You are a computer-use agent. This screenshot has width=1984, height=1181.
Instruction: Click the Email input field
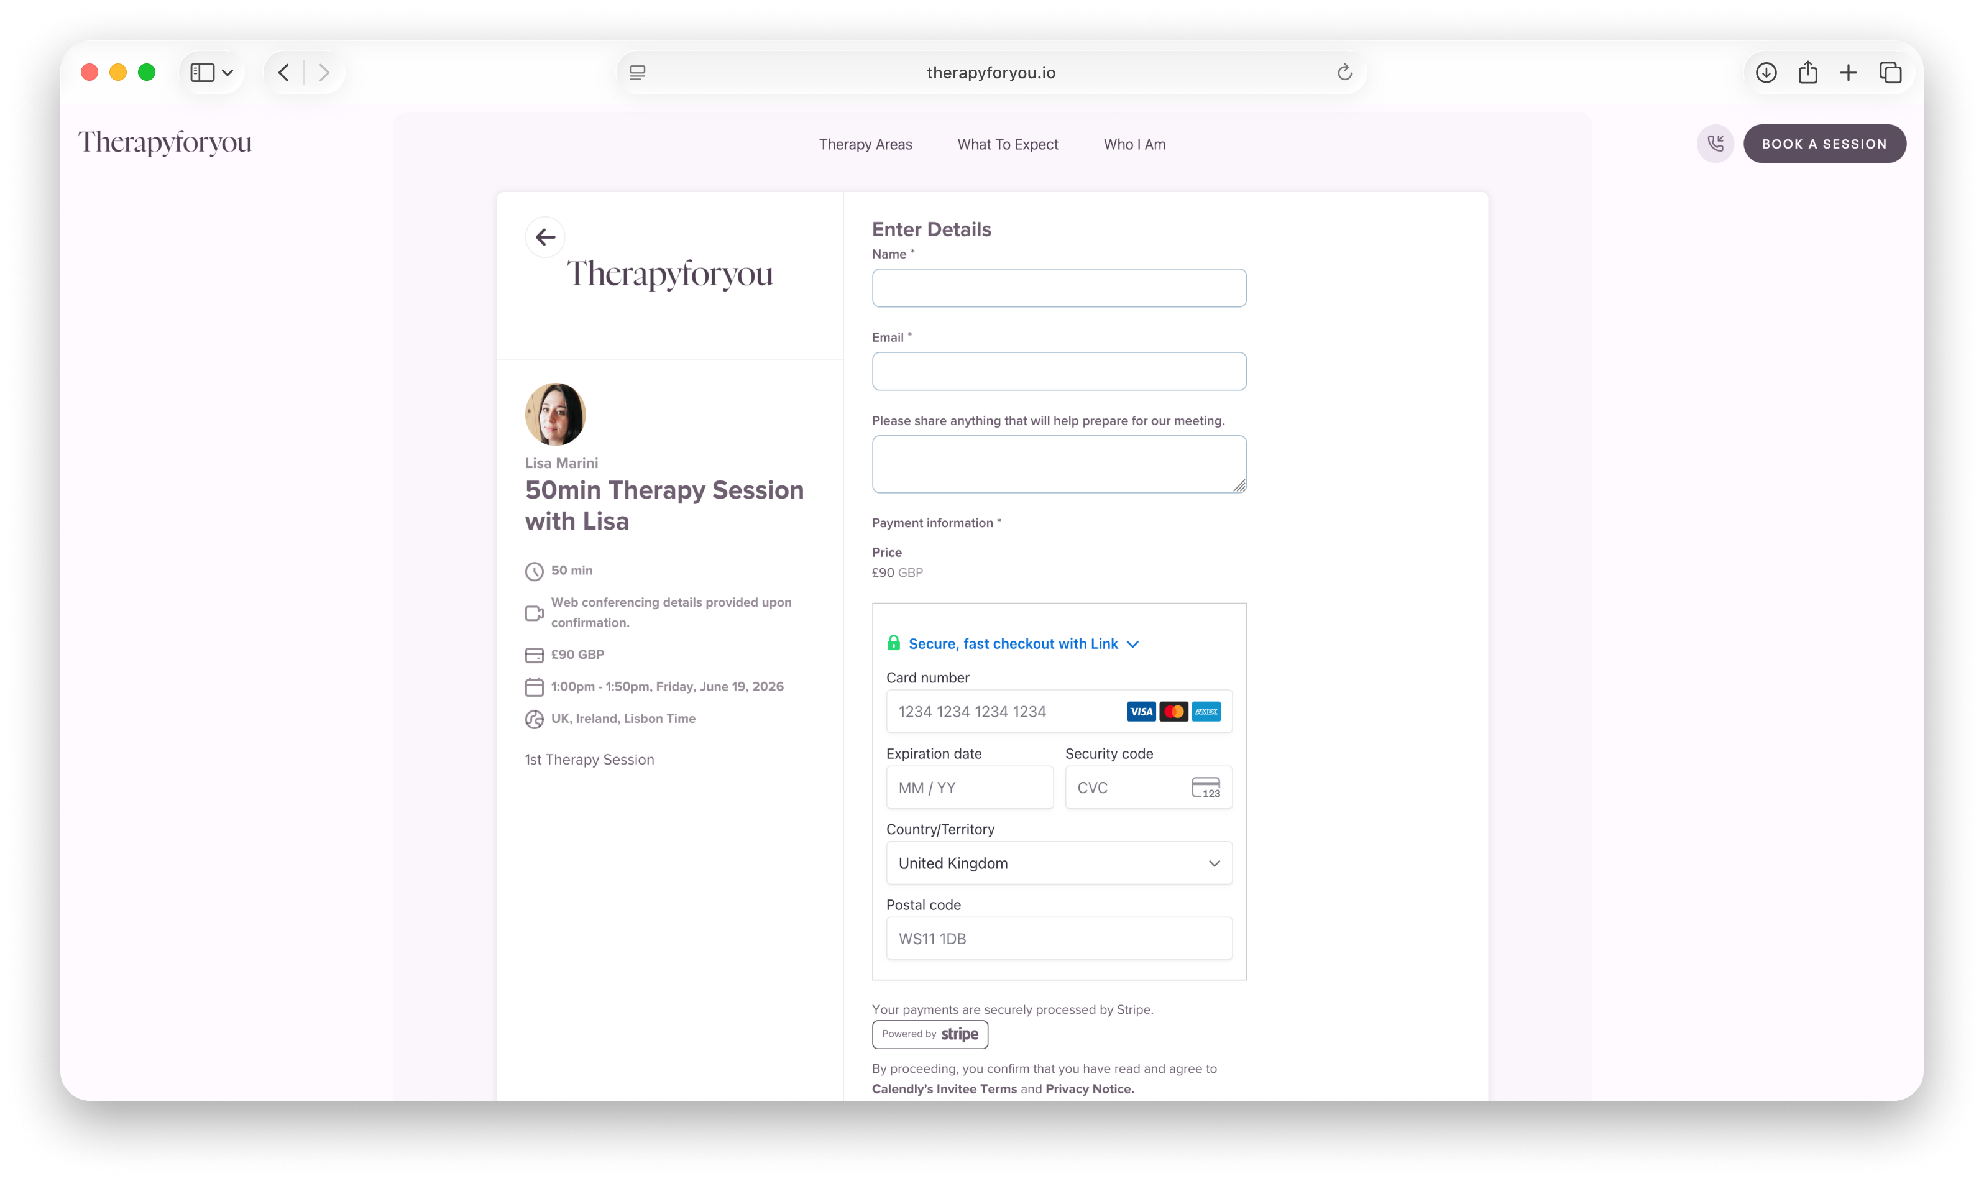[1058, 371]
